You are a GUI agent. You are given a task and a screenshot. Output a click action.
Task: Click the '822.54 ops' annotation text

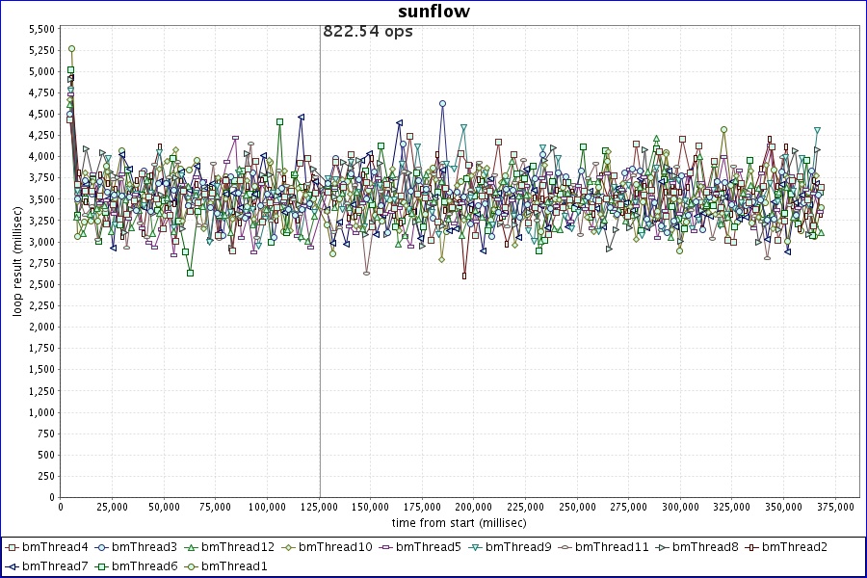pyautogui.click(x=367, y=32)
